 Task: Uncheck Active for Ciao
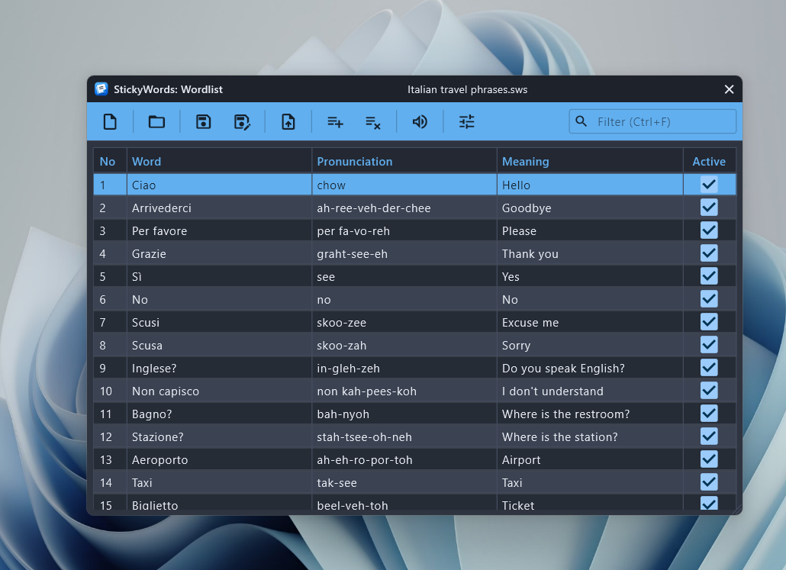(709, 185)
